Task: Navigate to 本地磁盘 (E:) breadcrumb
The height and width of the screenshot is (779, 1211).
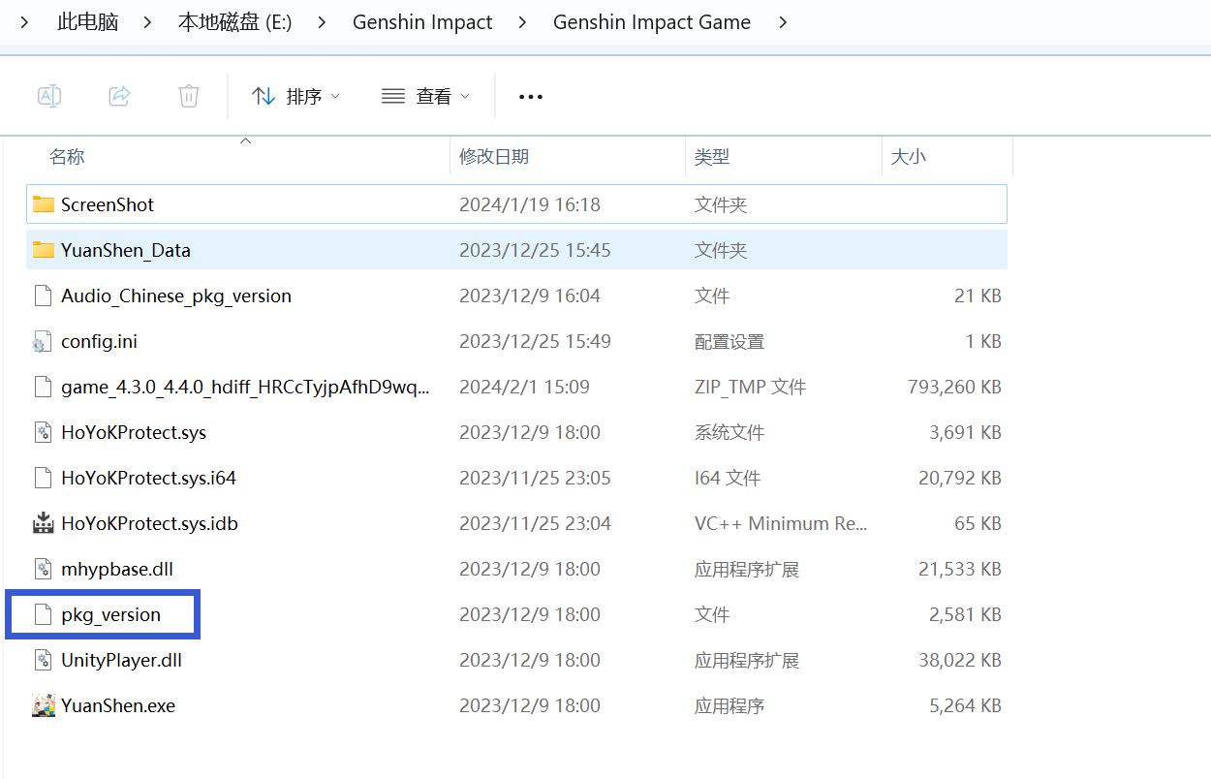Action: (234, 22)
